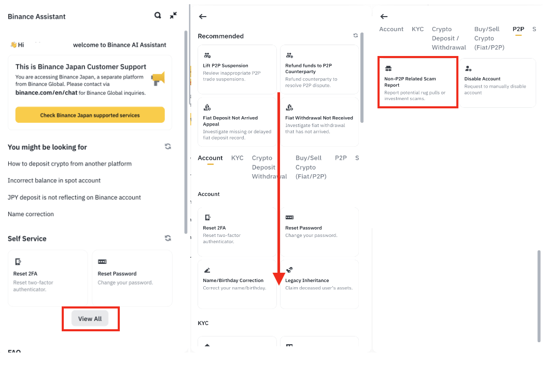Open the Legacy Inheritance card
545x365 pixels.
[319, 284]
